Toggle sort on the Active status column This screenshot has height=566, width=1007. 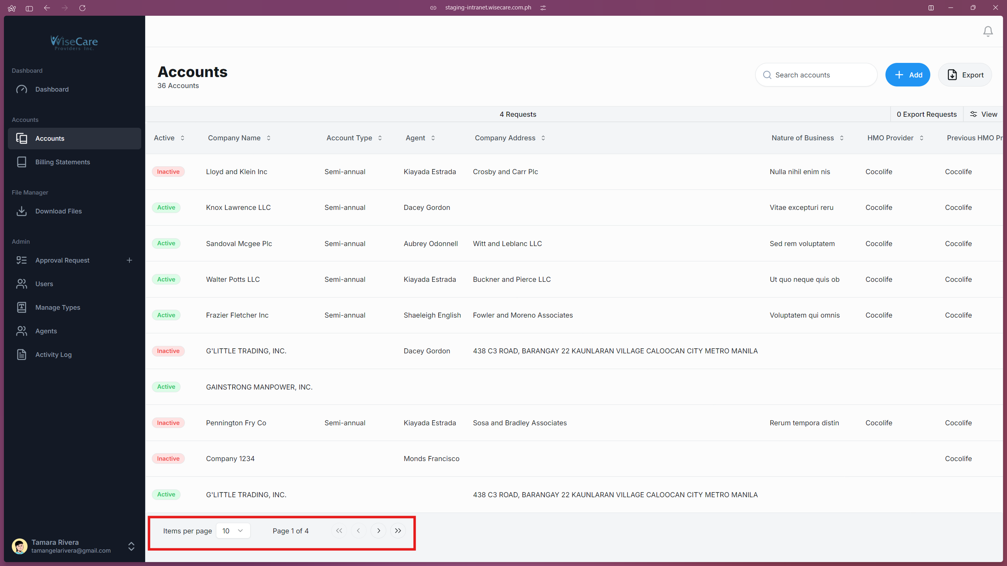pos(183,138)
